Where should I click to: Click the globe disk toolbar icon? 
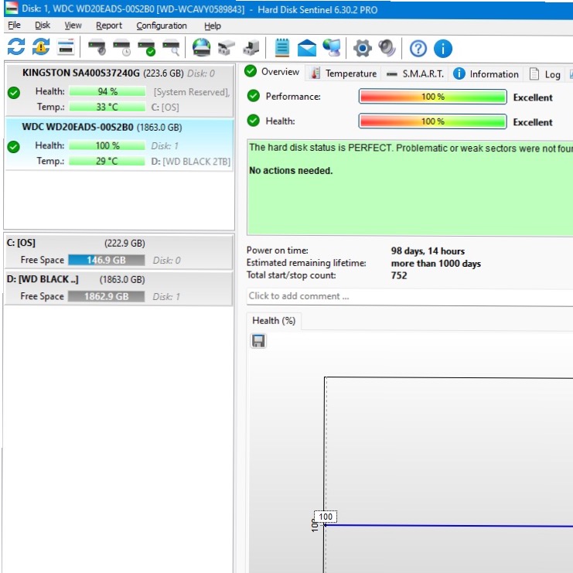pos(202,48)
